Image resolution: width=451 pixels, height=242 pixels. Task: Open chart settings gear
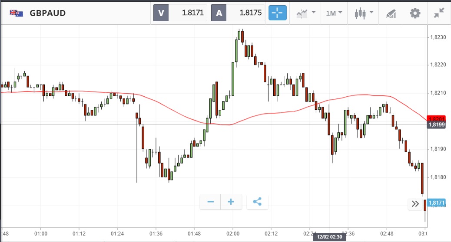pyautogui.click(x=415, y=13)
